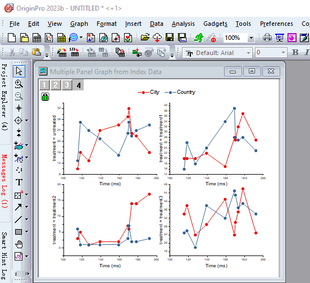Select the Data Selector tool
The image size is (310, 283).
point(19,133)
